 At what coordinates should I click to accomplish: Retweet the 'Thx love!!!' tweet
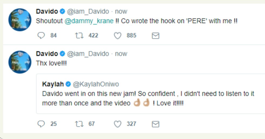tap(79, 124)
